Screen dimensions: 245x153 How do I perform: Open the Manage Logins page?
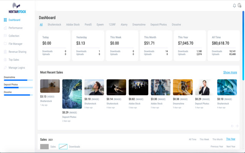tap(17, 68)
